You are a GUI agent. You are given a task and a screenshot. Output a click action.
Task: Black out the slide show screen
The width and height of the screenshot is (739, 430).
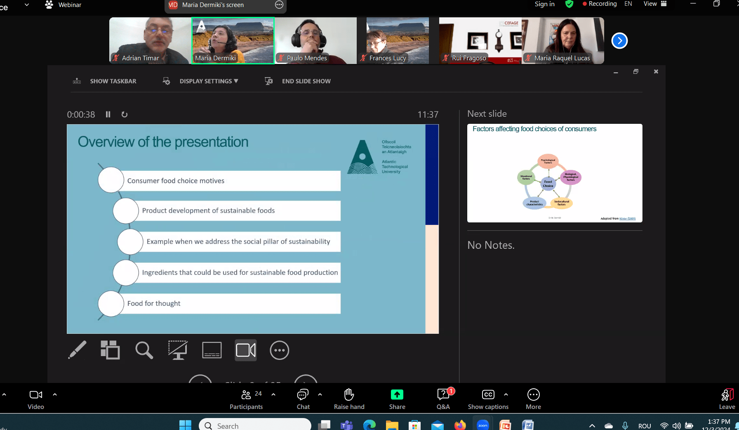point(178,350)
